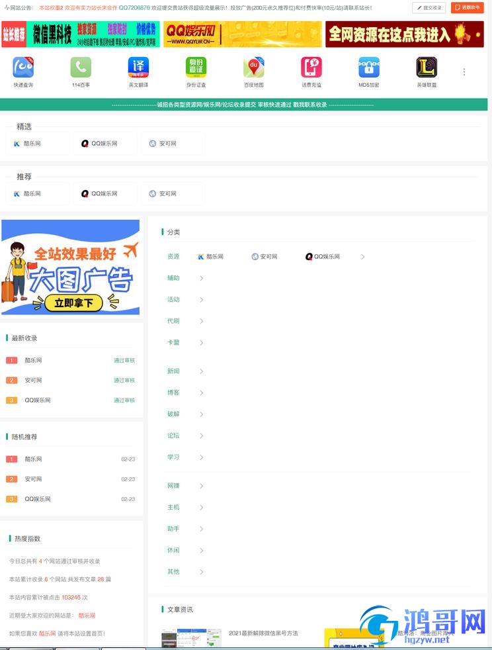Open the 快递查询 express lookup icon
This screenshot has height=650, width=492.
click(x=23, y=67)
